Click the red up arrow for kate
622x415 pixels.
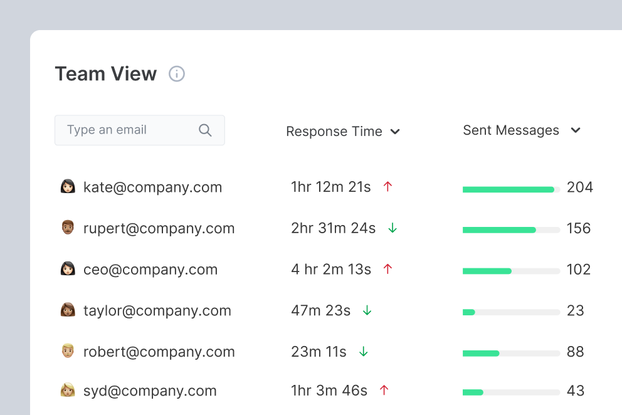pos(387,186)
